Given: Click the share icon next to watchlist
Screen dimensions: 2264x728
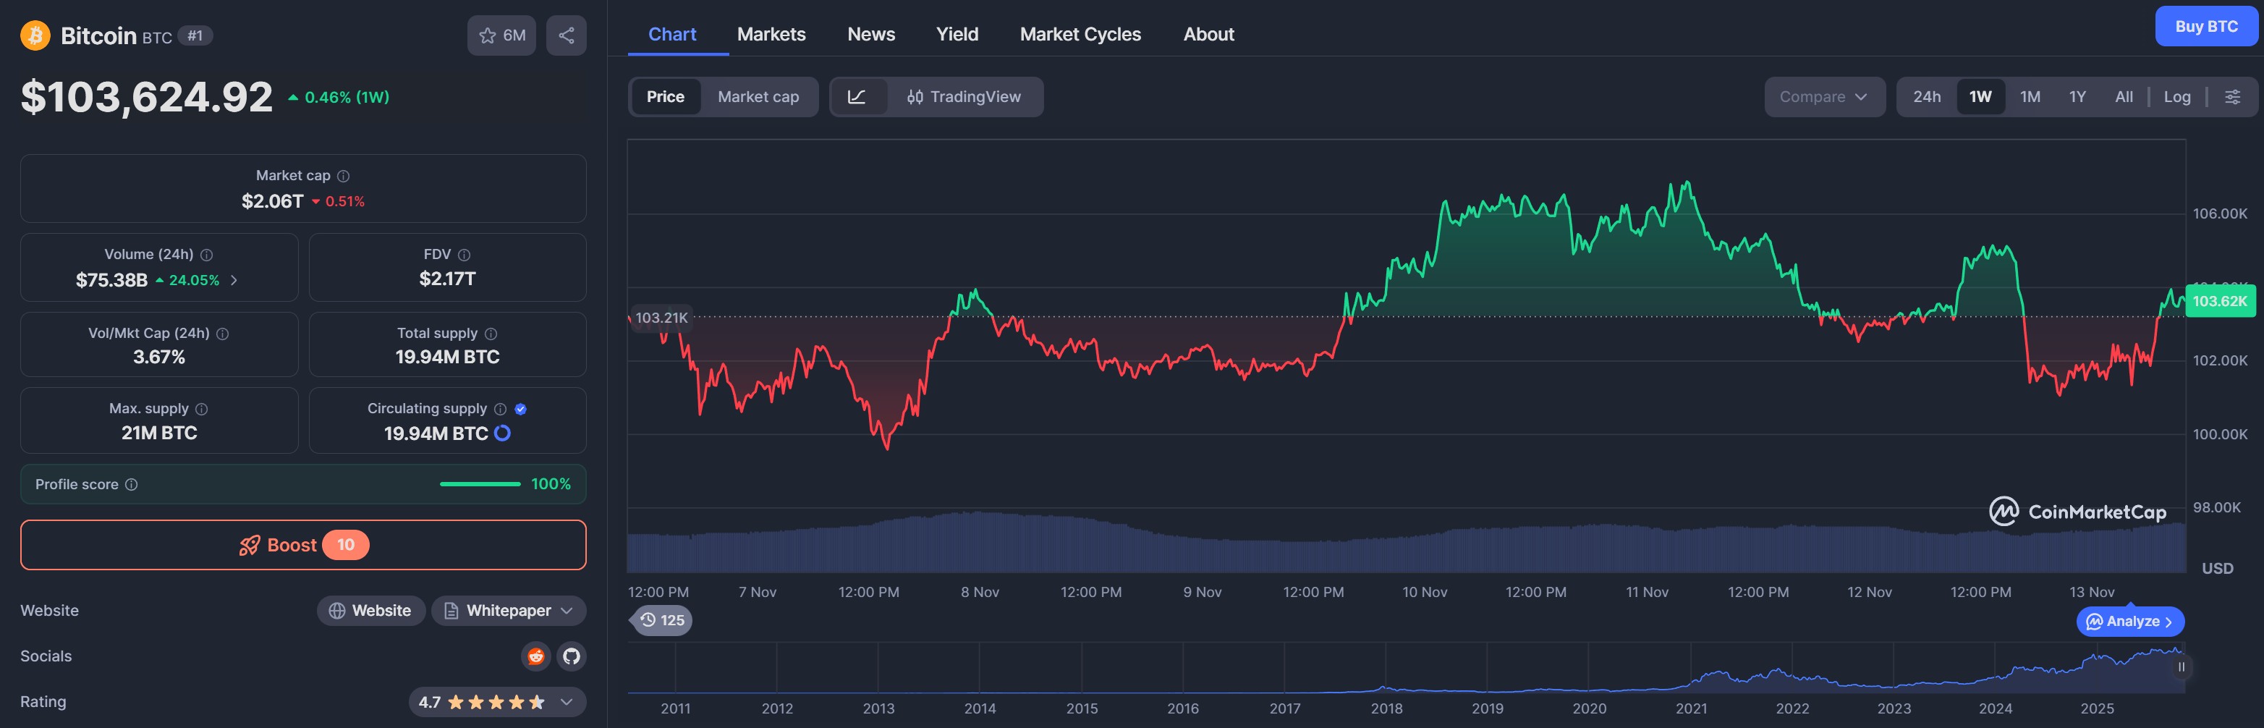Looking at the screenshot, I should 566,35.
